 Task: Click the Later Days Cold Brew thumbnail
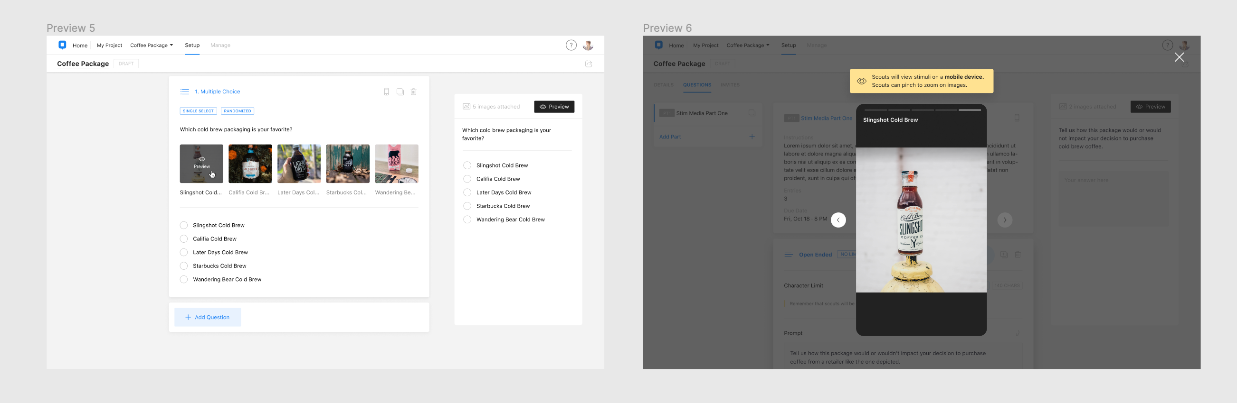[299, 164]
